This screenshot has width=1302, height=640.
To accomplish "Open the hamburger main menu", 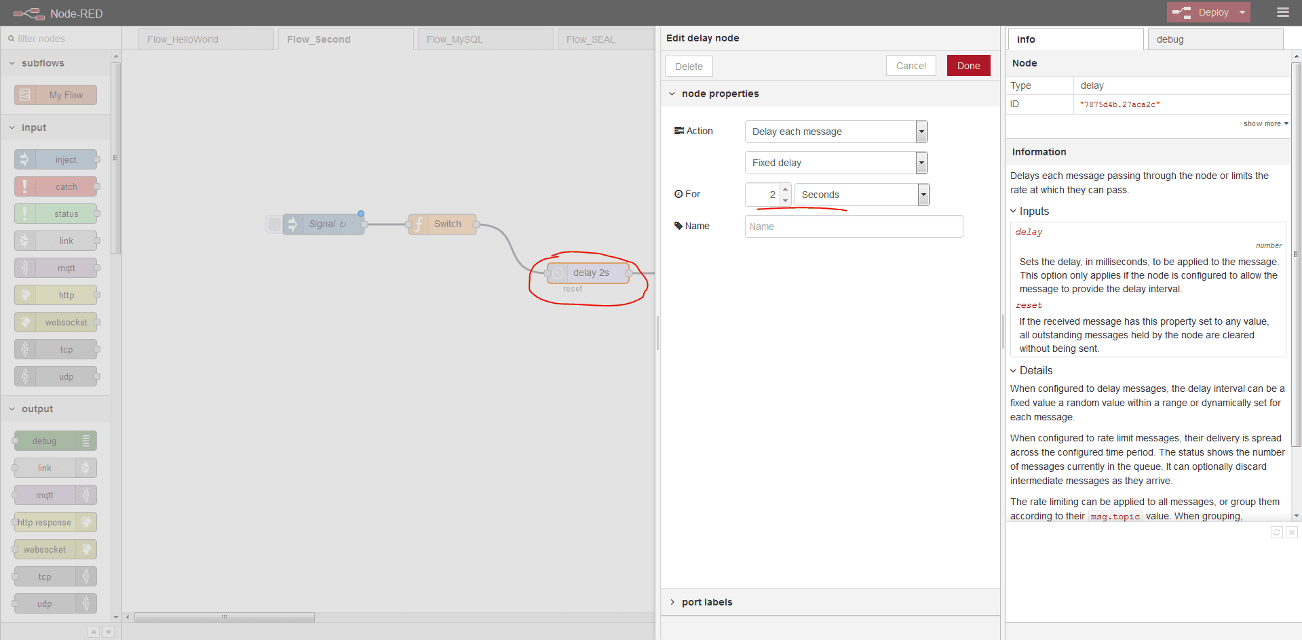I will pos(1282,12).
